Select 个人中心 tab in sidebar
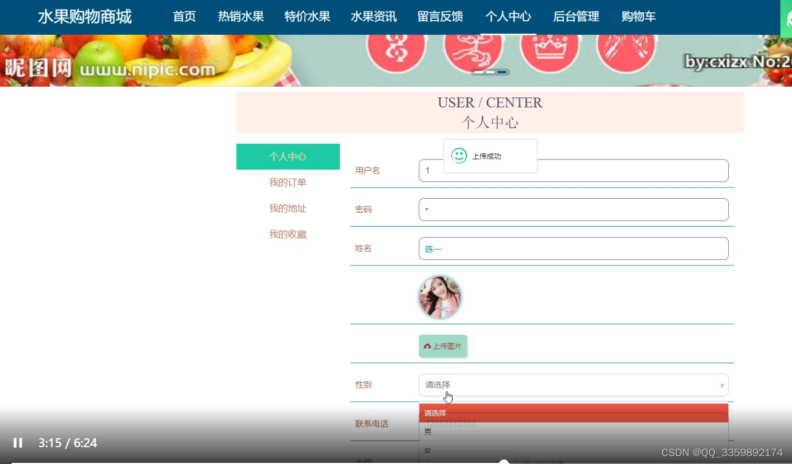 tap(288, 157)
